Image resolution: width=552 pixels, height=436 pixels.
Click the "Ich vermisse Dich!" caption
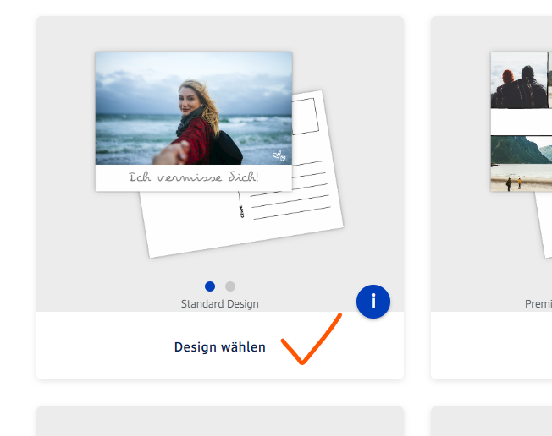pos(193,177)
